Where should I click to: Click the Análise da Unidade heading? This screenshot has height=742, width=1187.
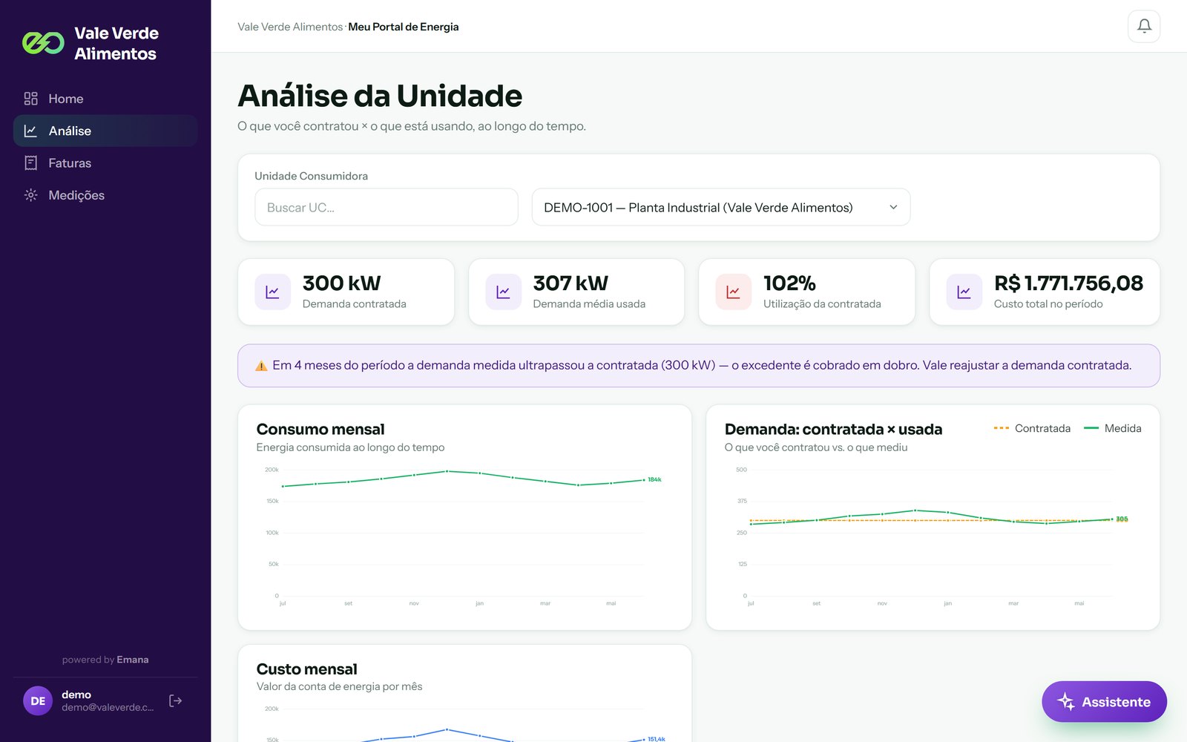(x=380, y=96)
